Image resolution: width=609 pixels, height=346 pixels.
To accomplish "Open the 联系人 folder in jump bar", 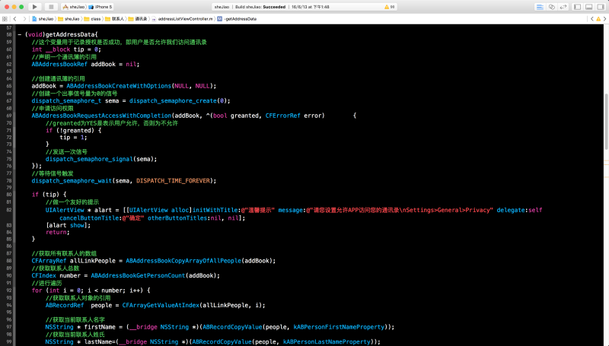I will (115, 18).
